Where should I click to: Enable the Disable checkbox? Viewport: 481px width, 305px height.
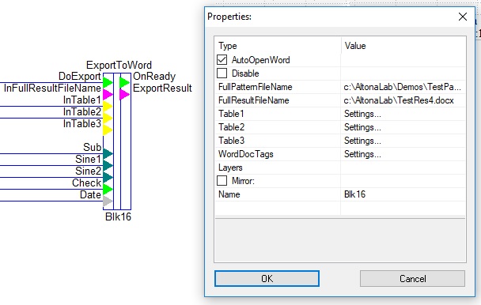(x=222, y=73)
